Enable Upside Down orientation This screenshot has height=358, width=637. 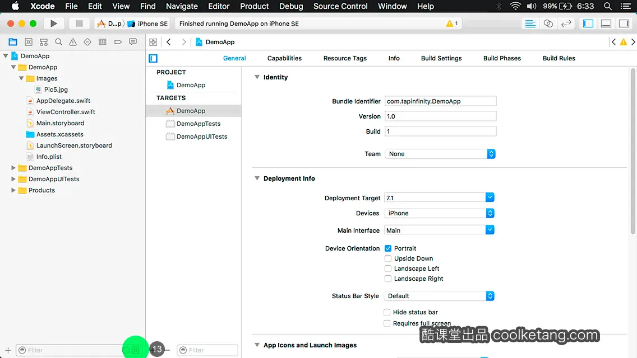(x=388, y=258)
